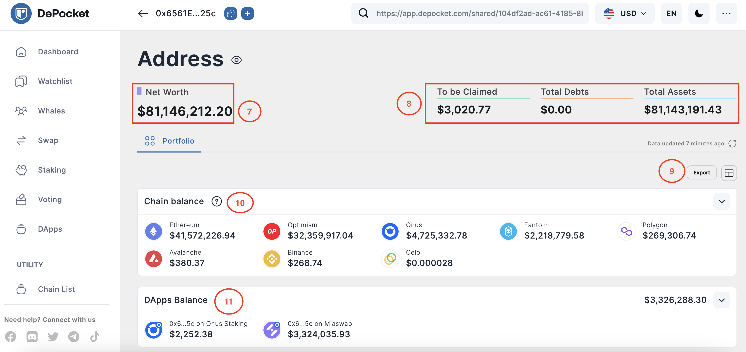The image size is (746, 352).
Task: Click DApps Balance total $3,326,288.30
Action: click(x=675, y=300)
